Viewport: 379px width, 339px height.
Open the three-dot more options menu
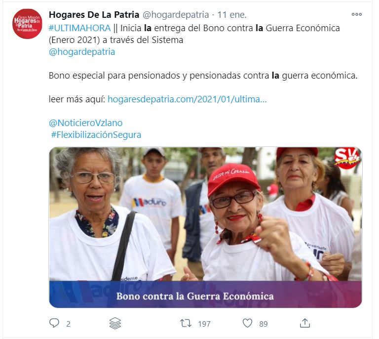tap(356, 14)
